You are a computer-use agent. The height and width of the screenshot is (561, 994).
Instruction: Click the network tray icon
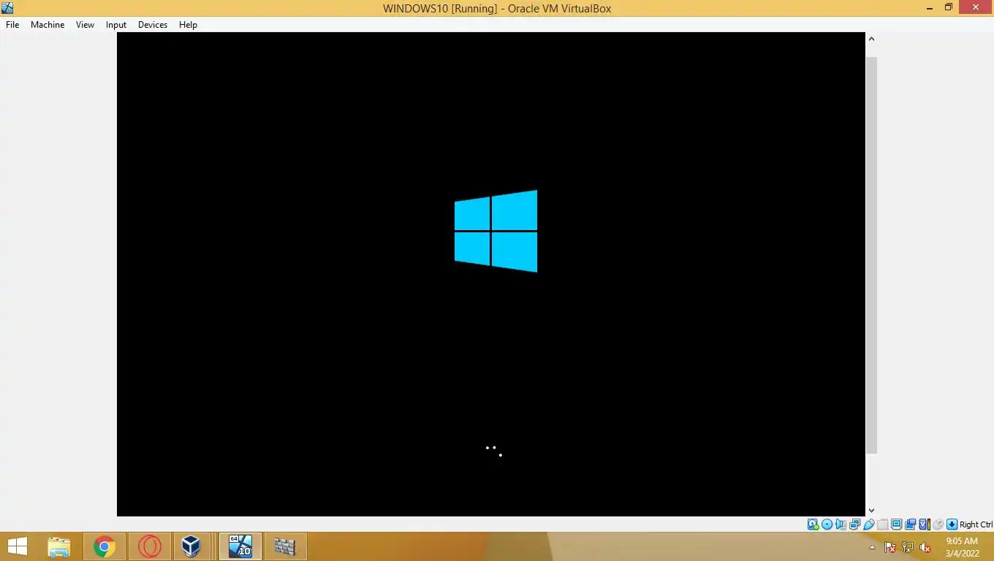coord(908,547)
